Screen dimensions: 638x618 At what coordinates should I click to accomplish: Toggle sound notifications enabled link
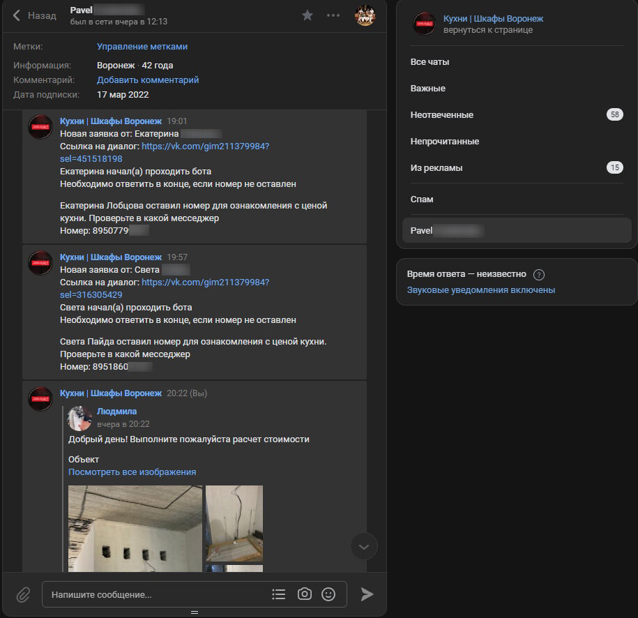[481, 290]
